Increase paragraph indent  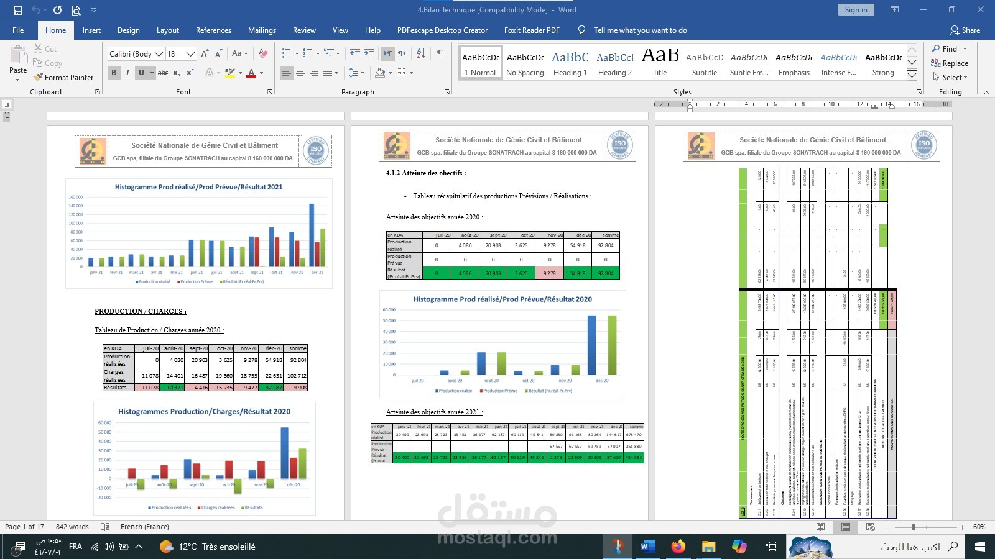coord(369,53)
